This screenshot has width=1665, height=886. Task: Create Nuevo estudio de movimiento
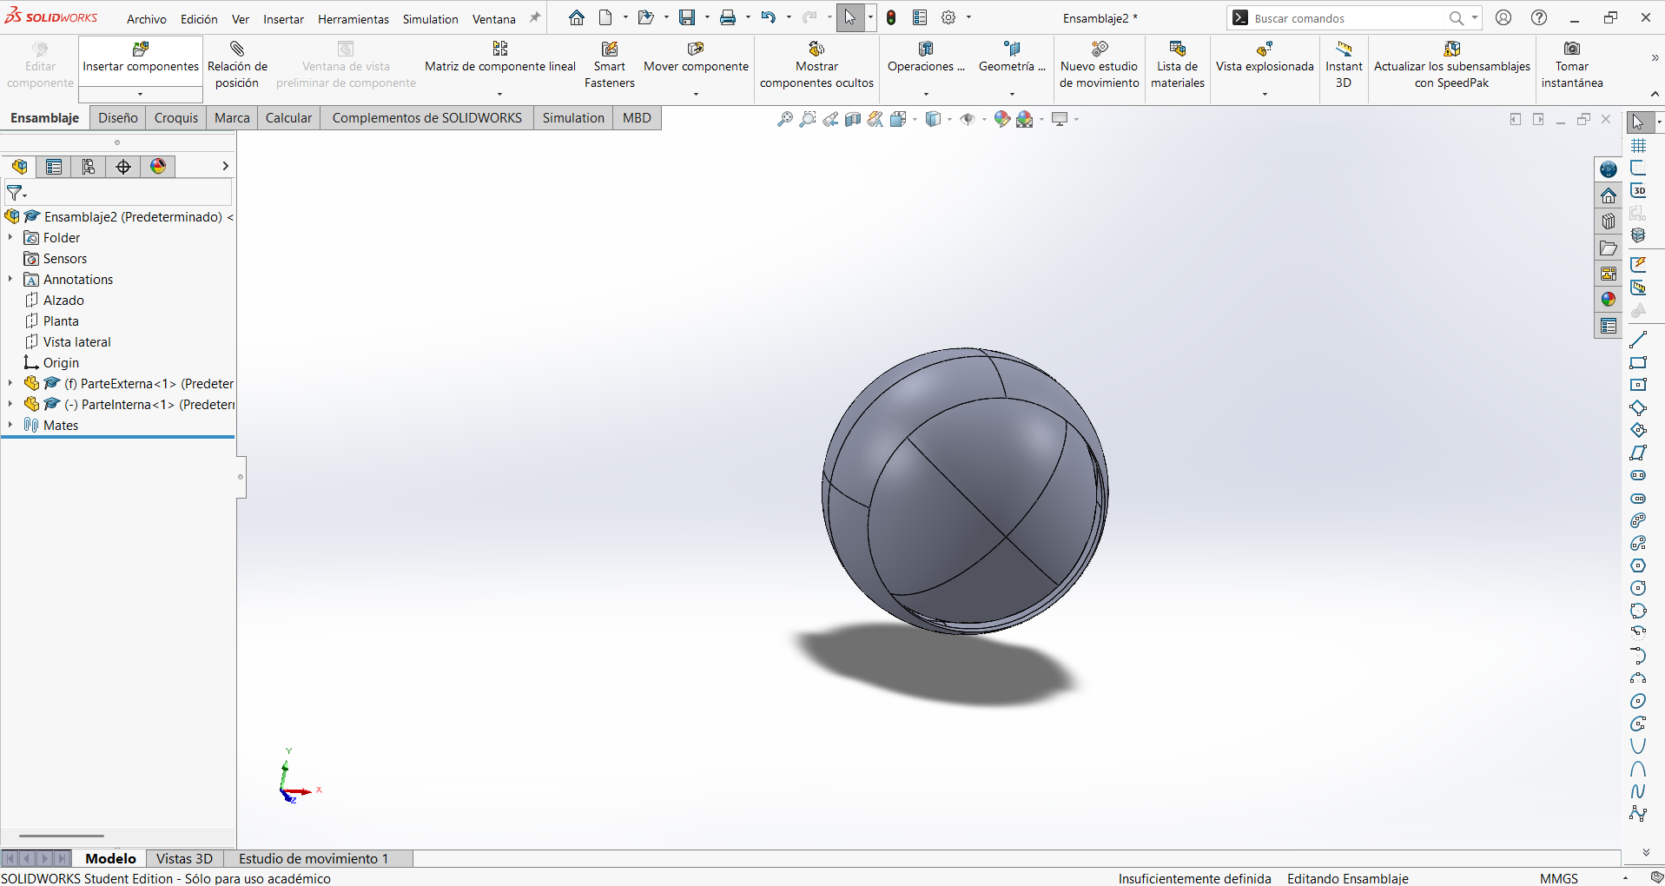1099,65
